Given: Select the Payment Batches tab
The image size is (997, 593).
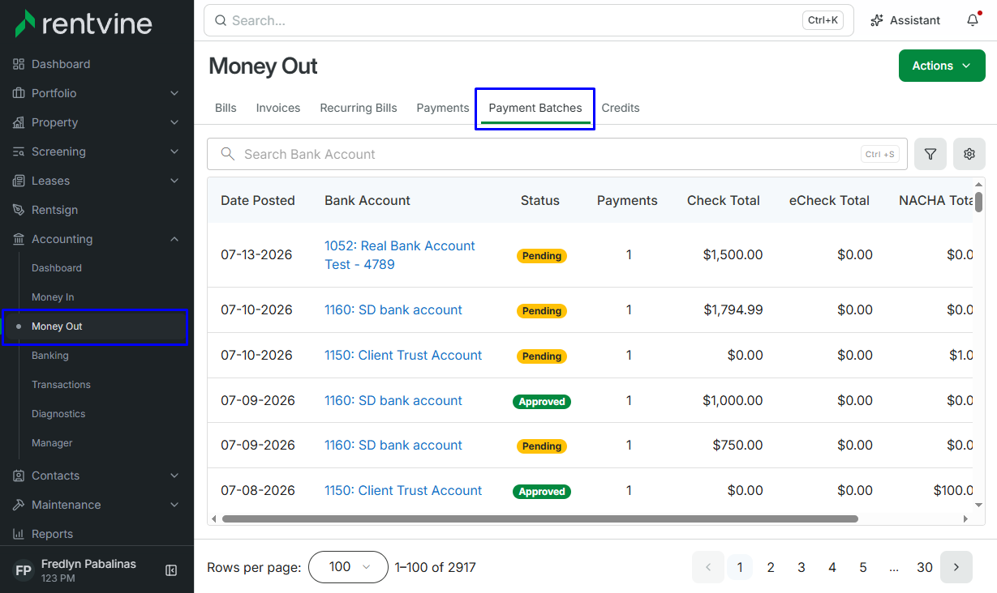Looking at the screenshot, I should coord(535,108).
